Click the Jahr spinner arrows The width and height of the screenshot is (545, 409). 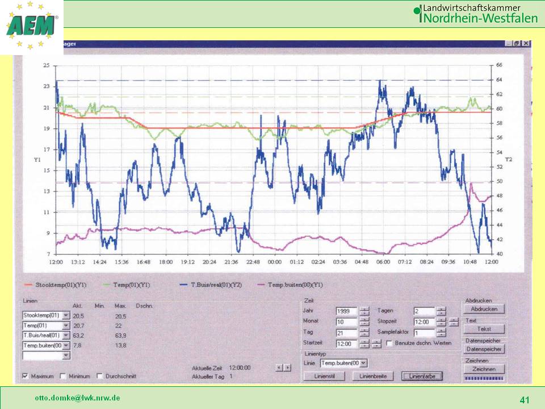(364, 311)
